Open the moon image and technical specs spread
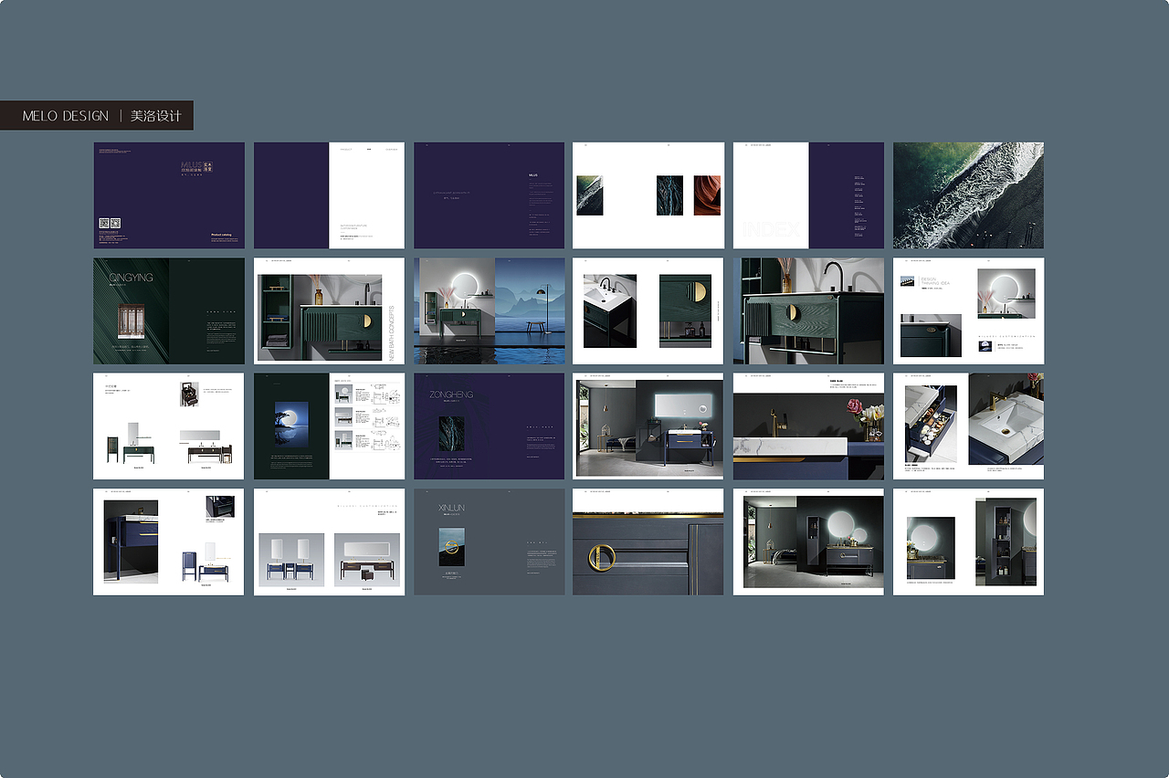The width and height of the screenshot is (1169, 778). pos(329,426)
